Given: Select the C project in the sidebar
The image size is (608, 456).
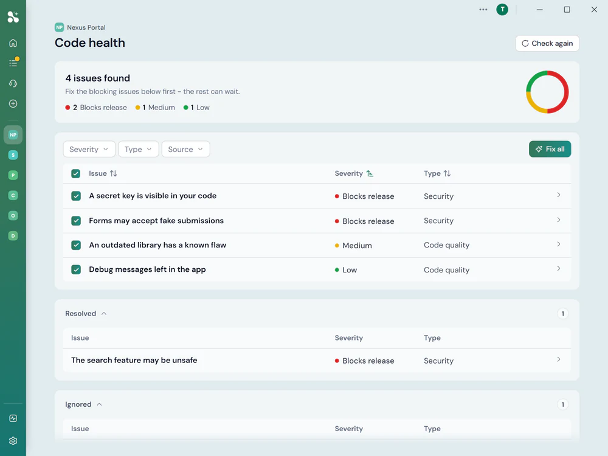Looking at the screenshot, I should click(13, 195).
